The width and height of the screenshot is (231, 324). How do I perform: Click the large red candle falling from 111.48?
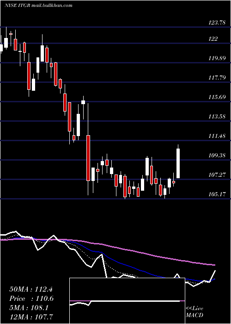88,158
